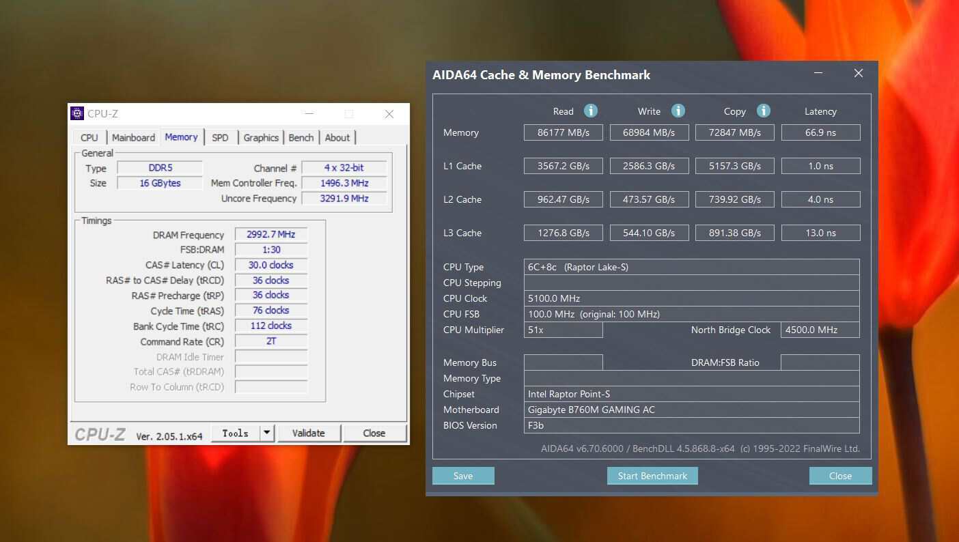Viewport: 959px width, 542px height.
Task: Click the Write column info icon
Action: 678,111
